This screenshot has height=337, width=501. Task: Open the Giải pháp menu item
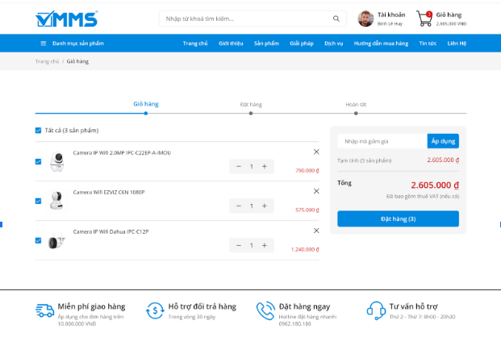301,43
